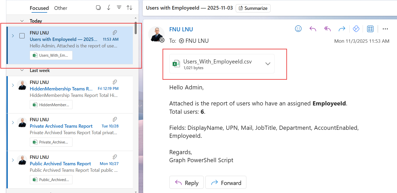Click the select-all messages icon above list
The height and width of the screenshot is (193, 397).
[x=98, y=8]
